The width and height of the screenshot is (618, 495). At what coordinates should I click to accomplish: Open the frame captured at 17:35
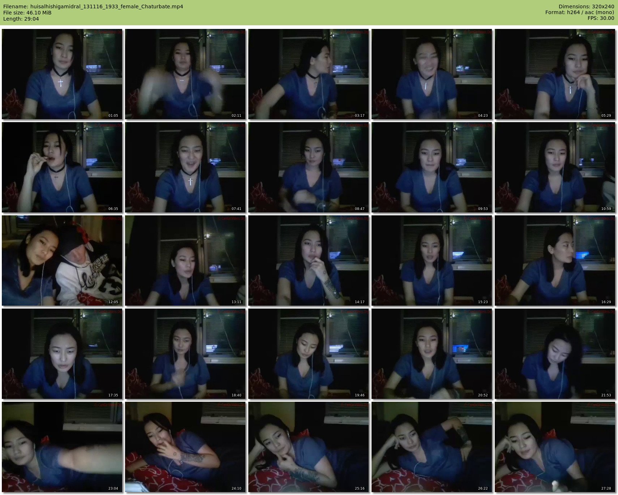(62, 354)
